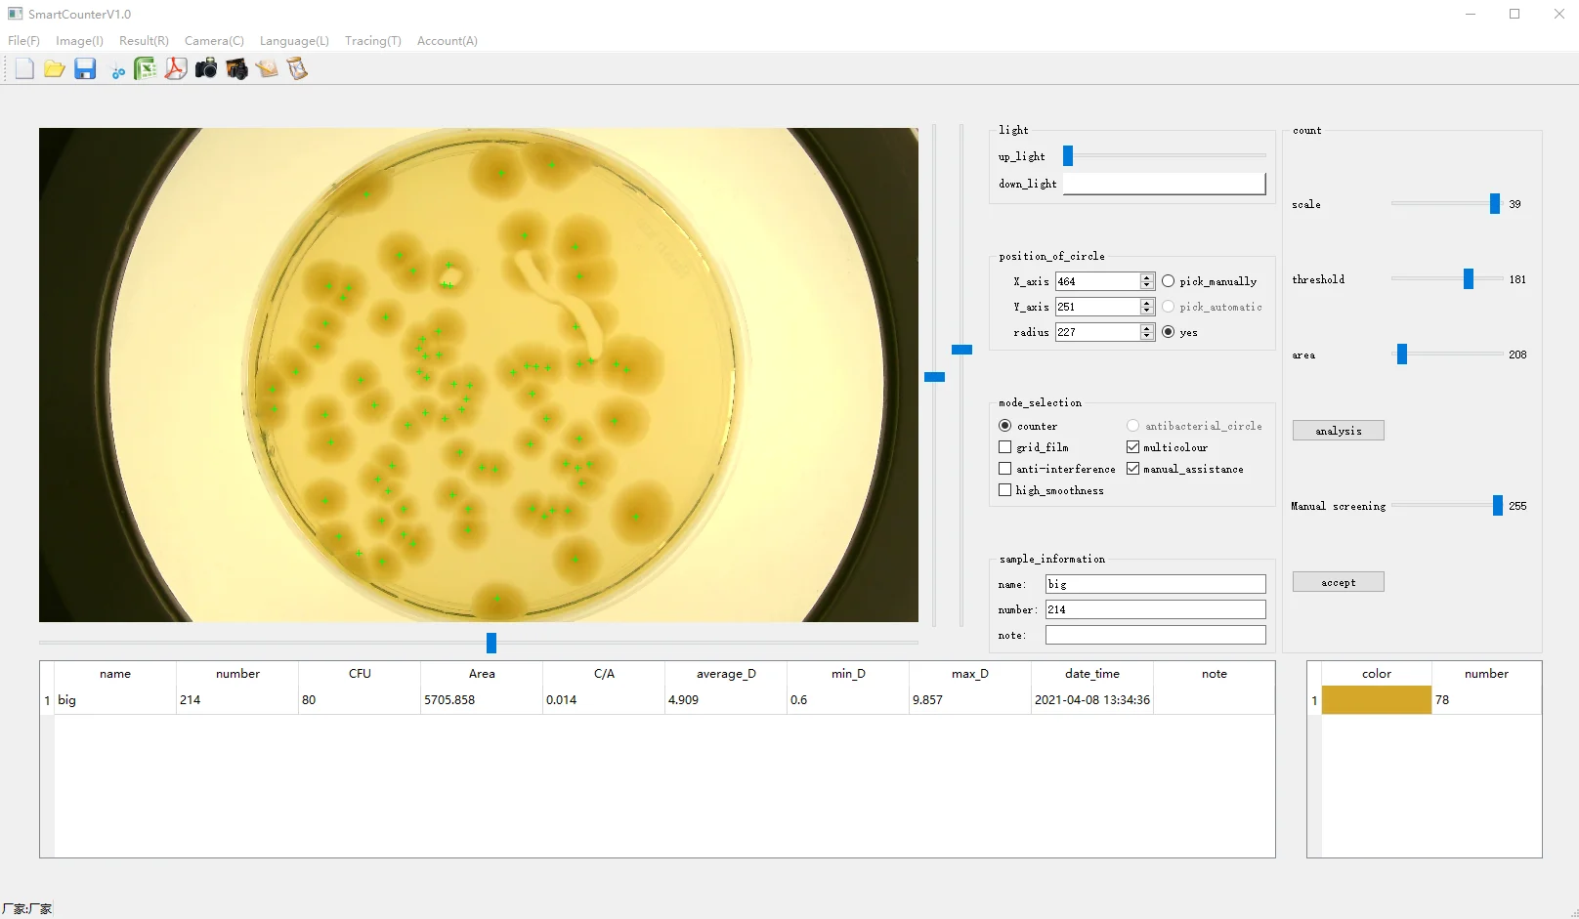1579x919 pixels.
Task: Focus the sample name input field
Action: (1155, 584)
